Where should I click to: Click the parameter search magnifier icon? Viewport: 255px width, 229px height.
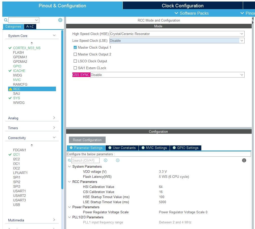pyautogui.click(x=69, y=160)
